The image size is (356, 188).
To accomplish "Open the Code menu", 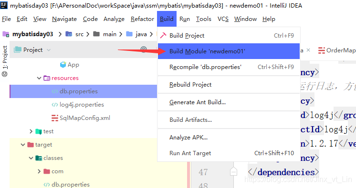I will (90, 19).
